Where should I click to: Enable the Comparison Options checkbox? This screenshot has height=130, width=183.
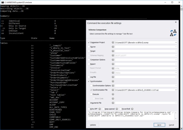coord(89,59)
